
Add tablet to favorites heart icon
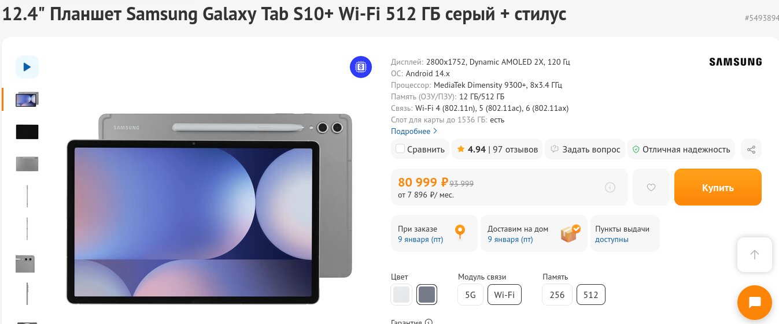651,187
